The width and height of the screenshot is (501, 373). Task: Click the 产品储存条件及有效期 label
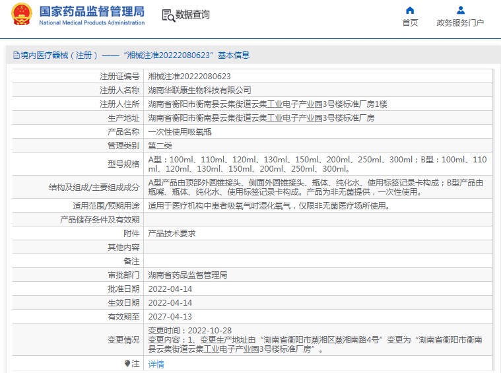(100, 220)
